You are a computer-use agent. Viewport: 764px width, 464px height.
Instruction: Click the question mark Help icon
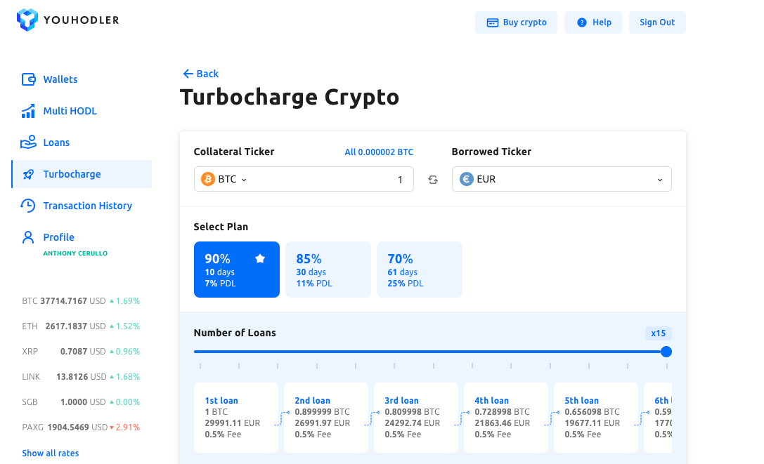pyautogui.click(x=582, y=22)
